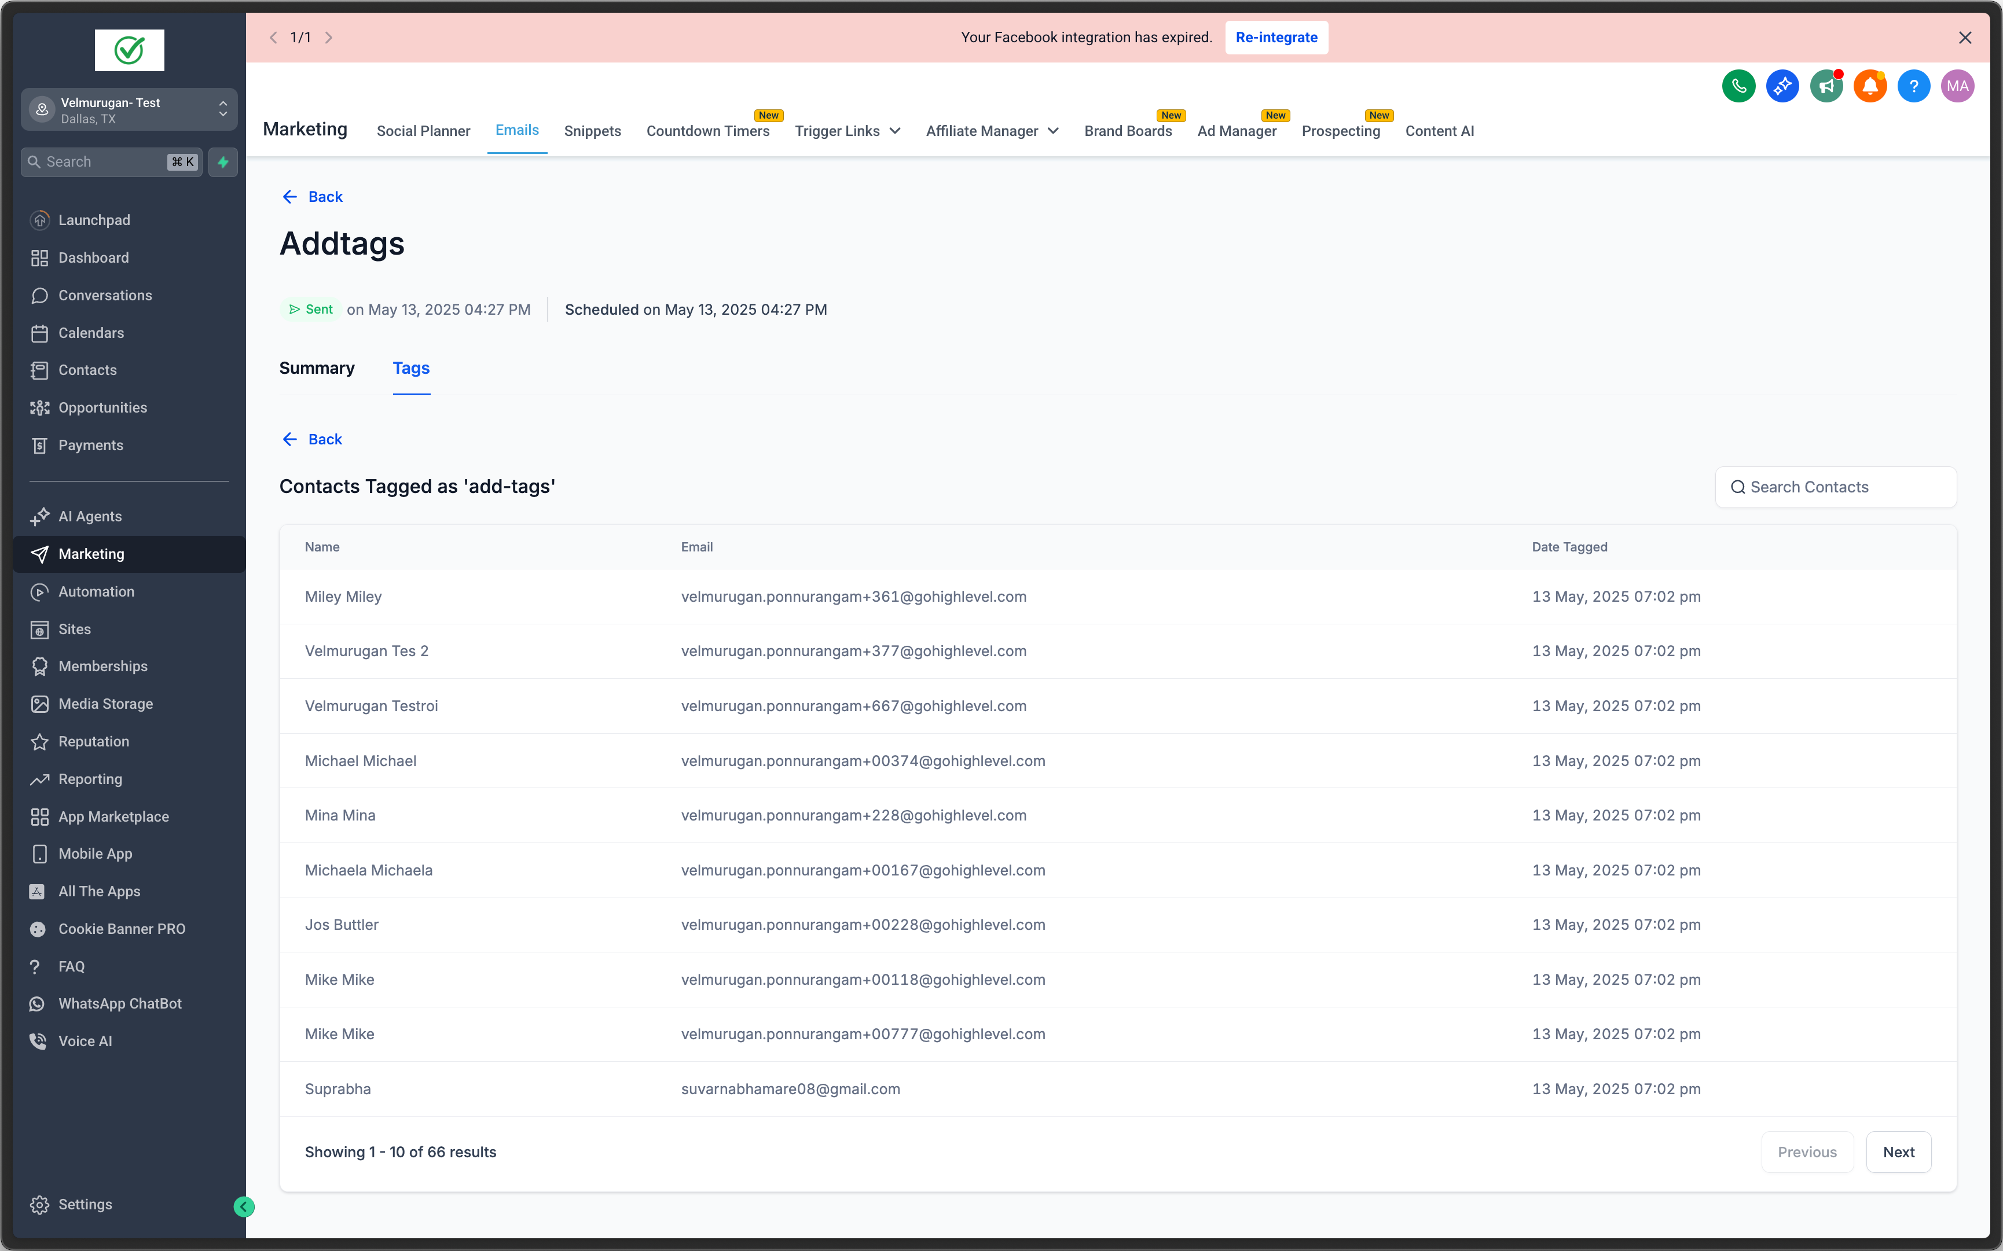Click the green phone dialer icon
The height and width of the screenshot is (1251, 2003).
(1738, 86)
